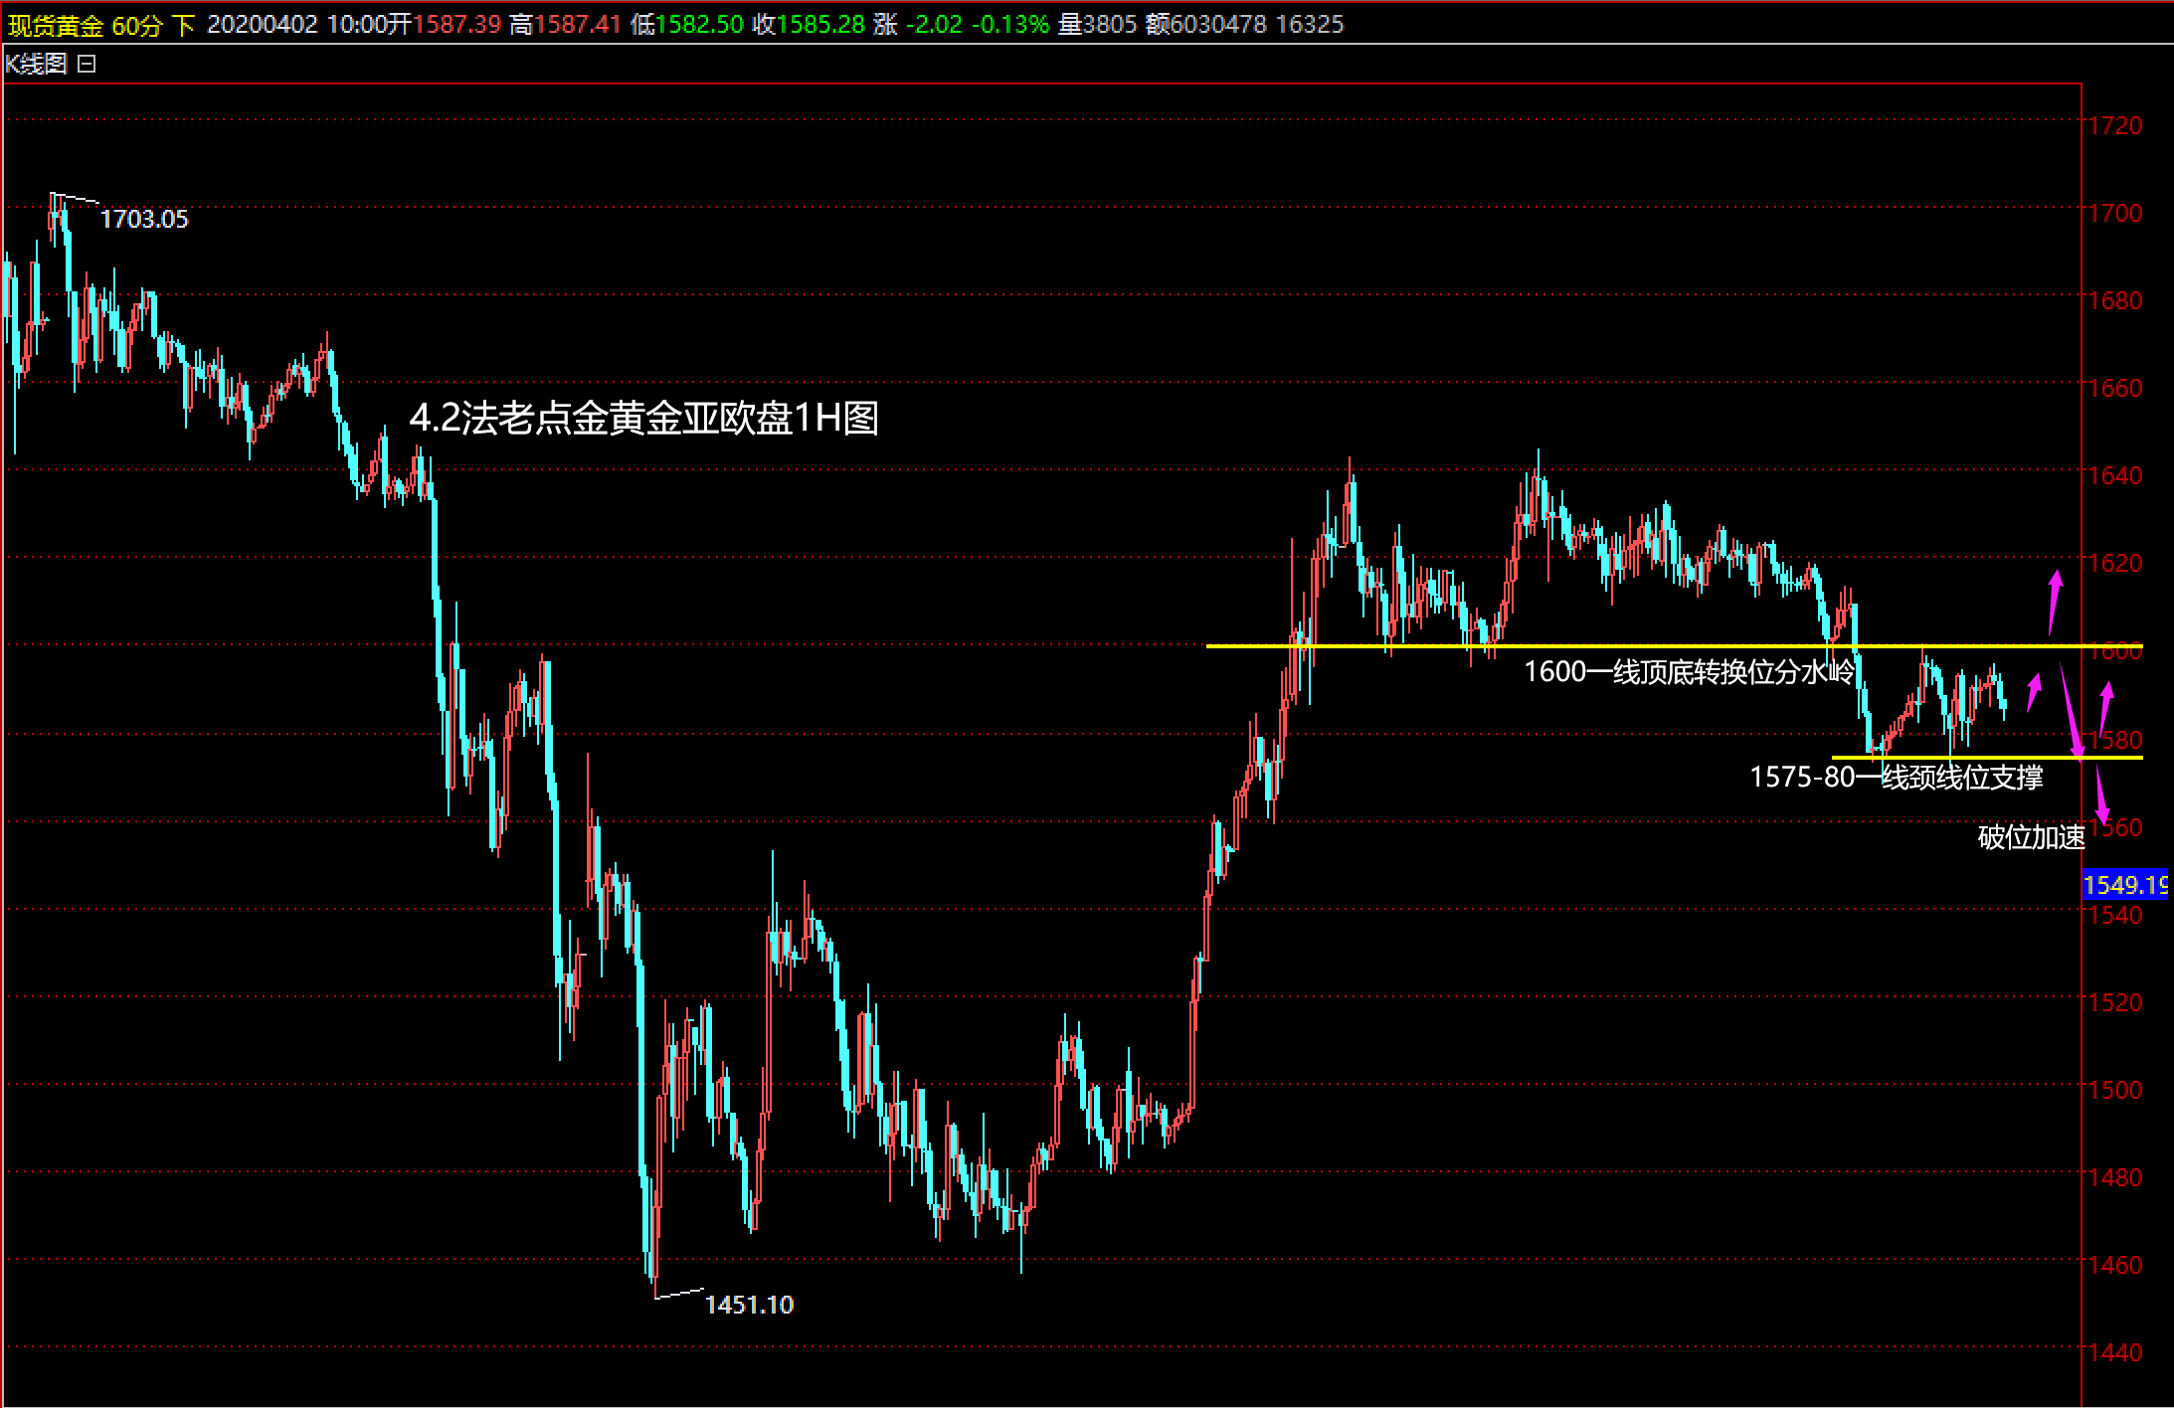This screenshot has height=1408, width=2174.
Task: Click the 1440 price axis label
Action: [x=2114, y=1352]
